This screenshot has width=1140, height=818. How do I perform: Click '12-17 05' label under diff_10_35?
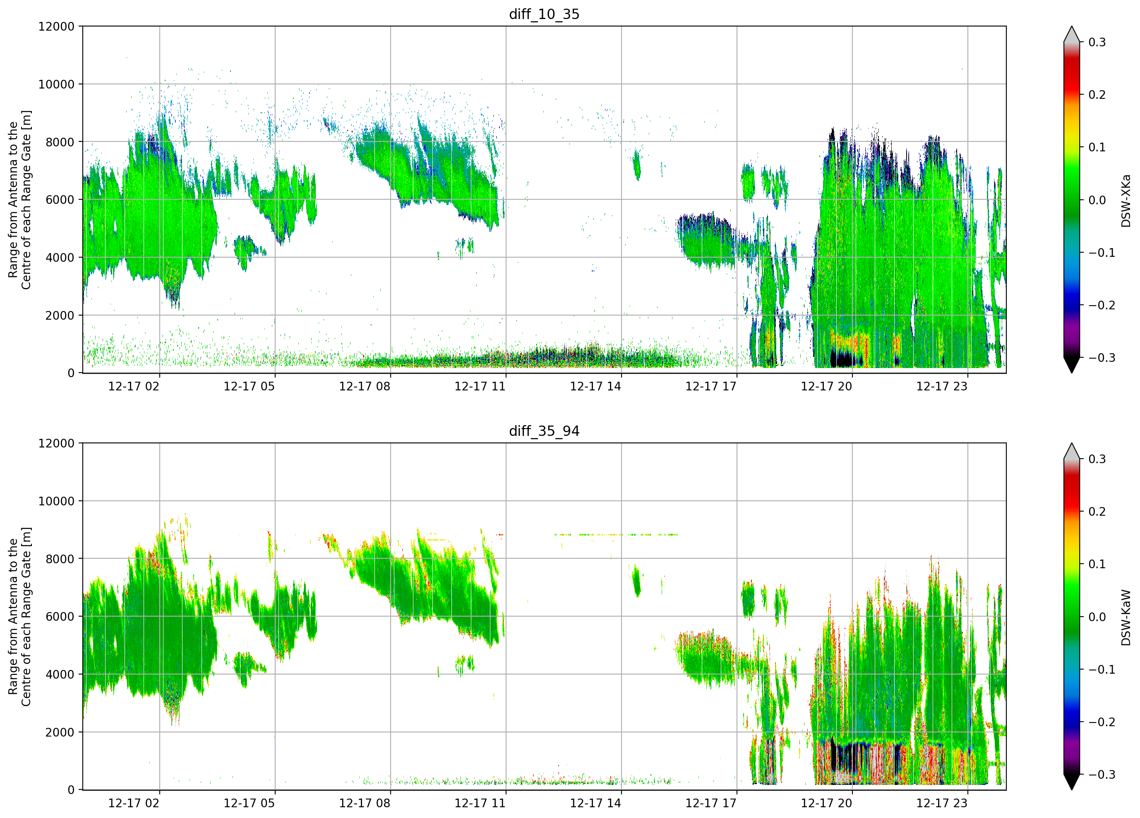(250, 386)
